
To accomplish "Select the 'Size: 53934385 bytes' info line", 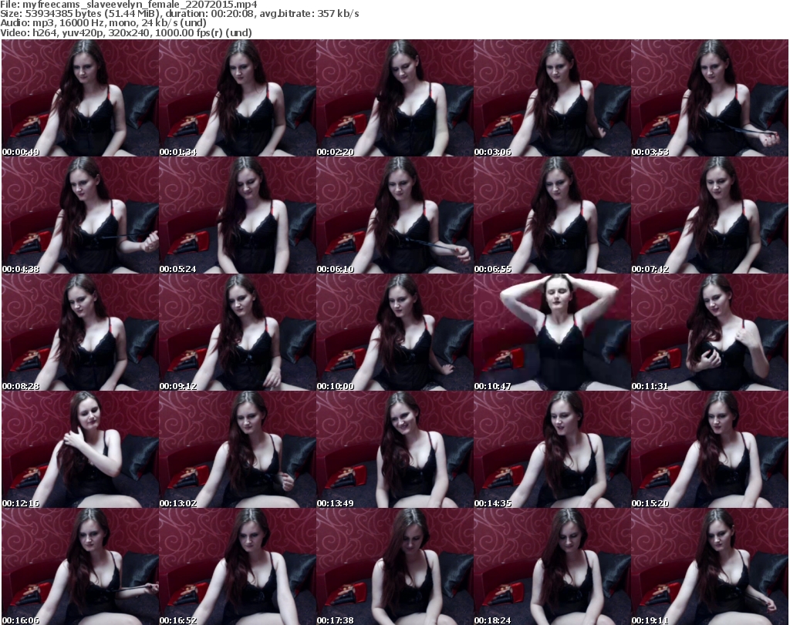I will pyautogui.click(x=179, y=14).
